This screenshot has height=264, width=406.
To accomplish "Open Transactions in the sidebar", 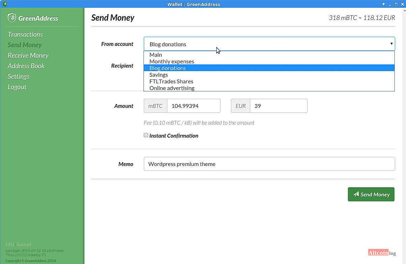I will (x=25, y=34).
